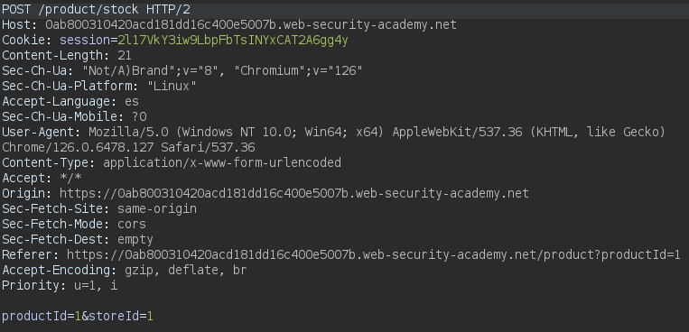Click the Sec-Ch-Ua-Mobile ?0 value
Image resolution: width=689 pixels, height=332 pixels.
(x=139, y=116)
